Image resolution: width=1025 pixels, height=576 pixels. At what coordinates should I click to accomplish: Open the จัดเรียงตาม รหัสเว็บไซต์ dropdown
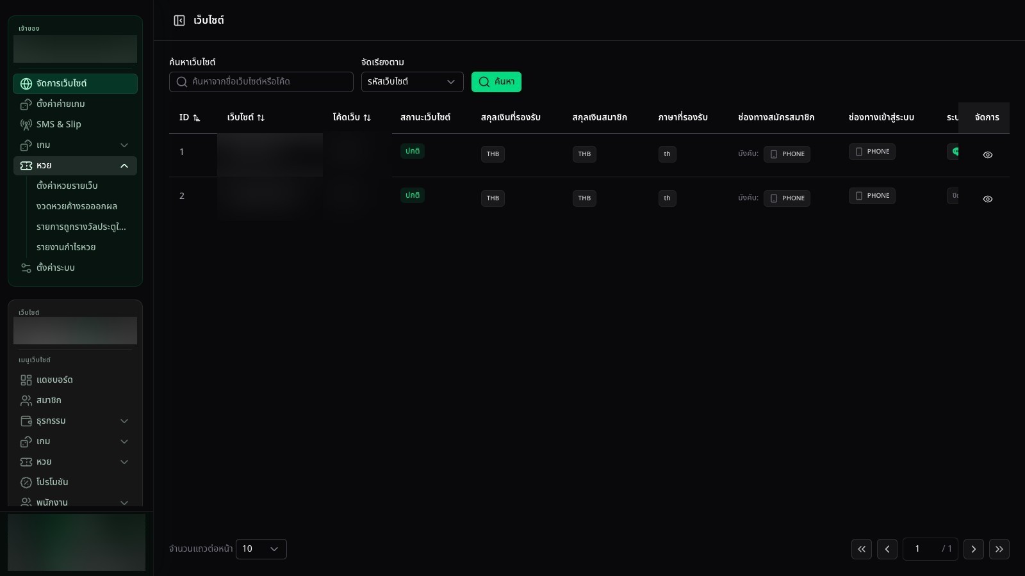tap(413, 82)
